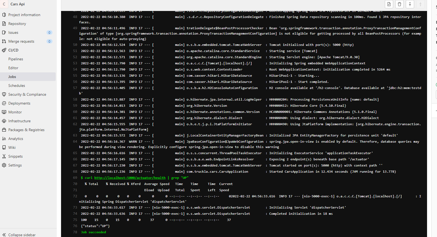Image resolution: width=437 pixels, height=237 pixels.
Task: Click the Security & Compliance shield icon
Action: pyautogui.click(x=4, y=94)
